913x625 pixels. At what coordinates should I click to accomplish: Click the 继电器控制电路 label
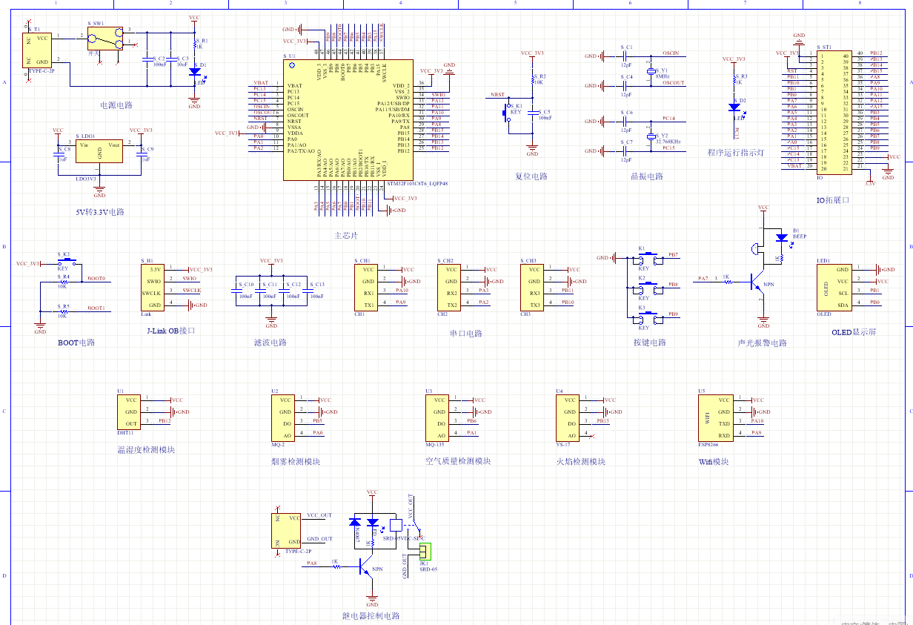tap(371, 615)
